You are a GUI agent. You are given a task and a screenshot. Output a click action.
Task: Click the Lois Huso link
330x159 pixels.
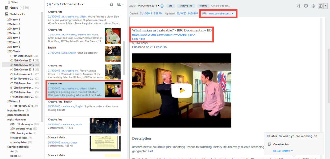139,39
